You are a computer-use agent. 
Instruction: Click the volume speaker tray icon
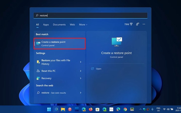click(x=168, y=109)
